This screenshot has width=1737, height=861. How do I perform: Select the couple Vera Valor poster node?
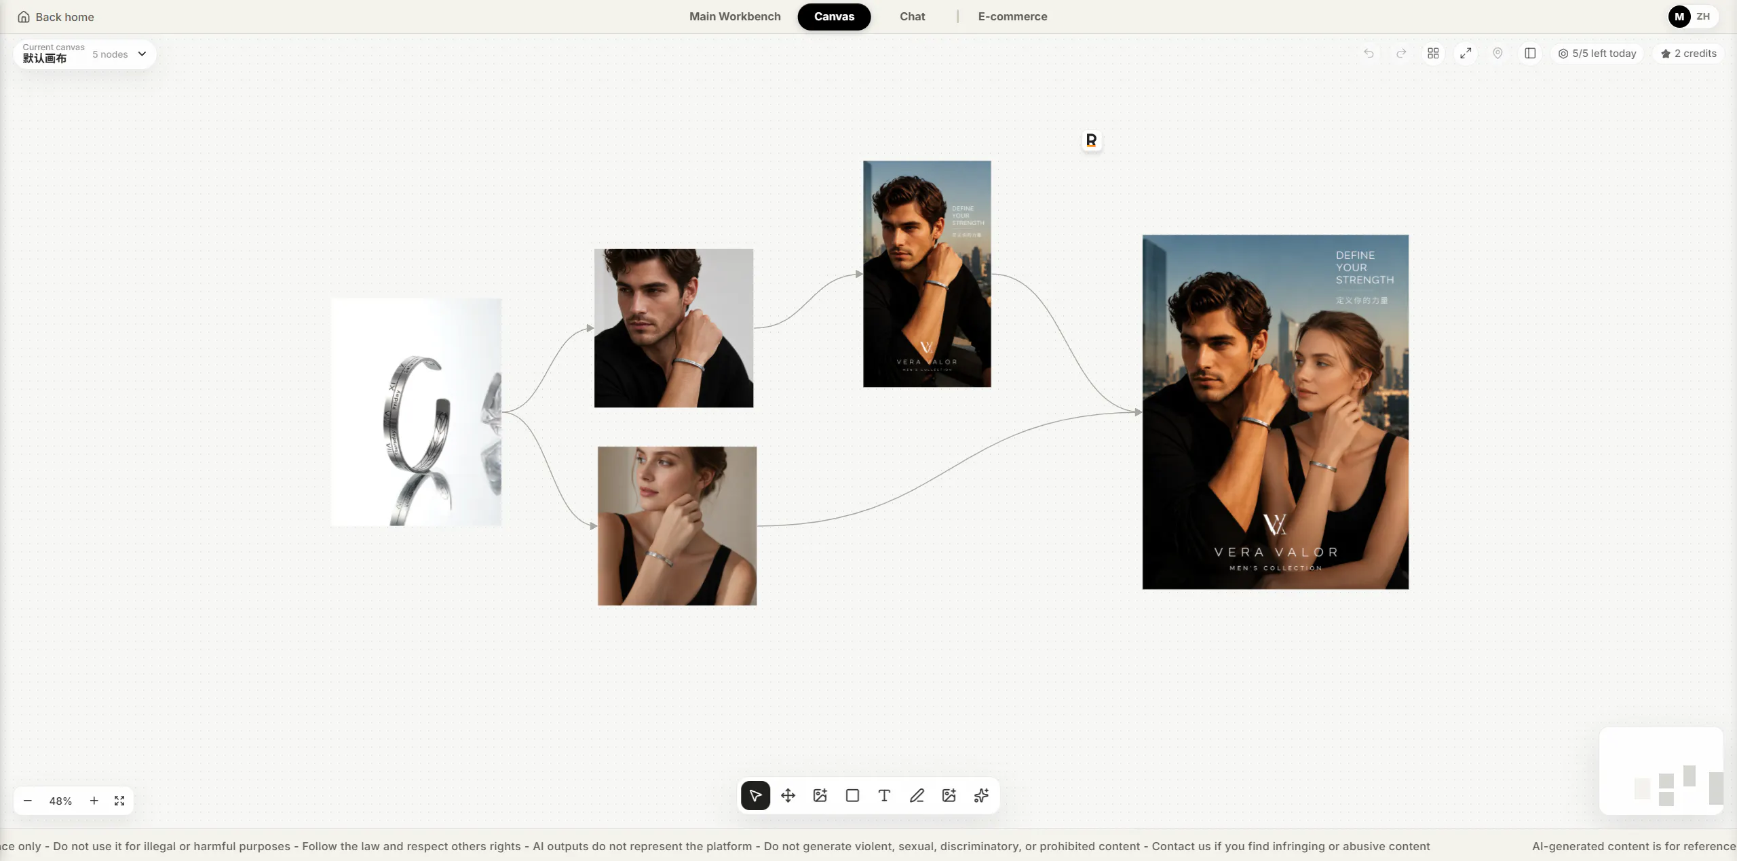[x=1276, y=412]
